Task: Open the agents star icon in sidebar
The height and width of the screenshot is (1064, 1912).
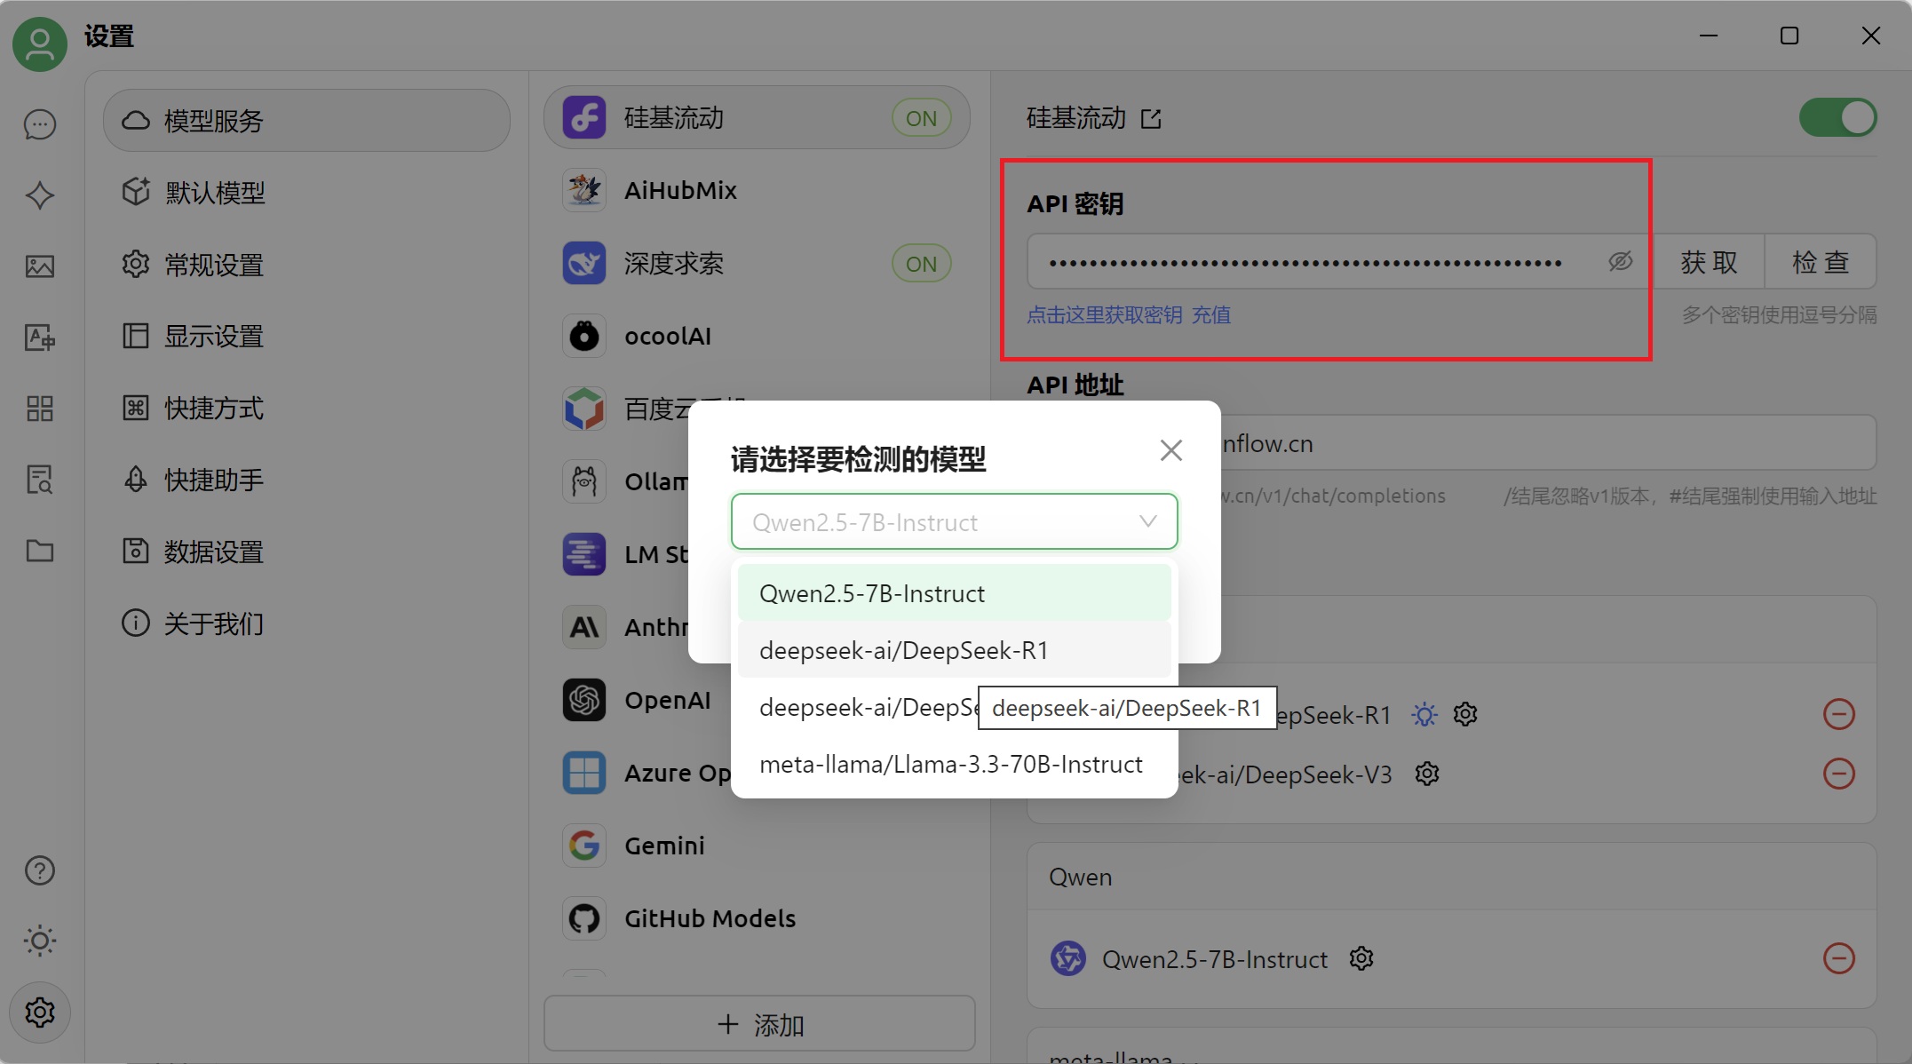Action: 40,195
